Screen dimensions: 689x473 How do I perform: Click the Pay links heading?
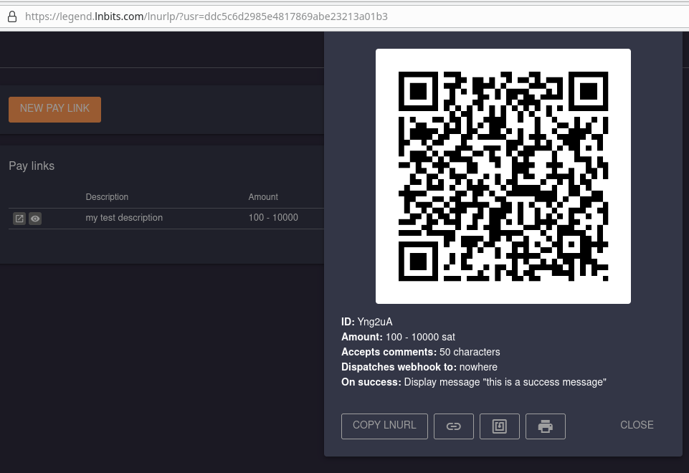[x=32, y=166]
